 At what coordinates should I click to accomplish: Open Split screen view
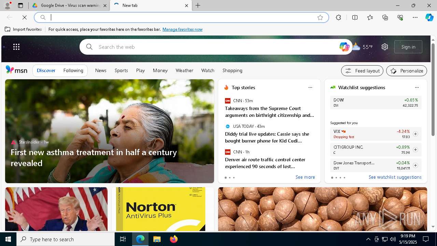(355, 17)
